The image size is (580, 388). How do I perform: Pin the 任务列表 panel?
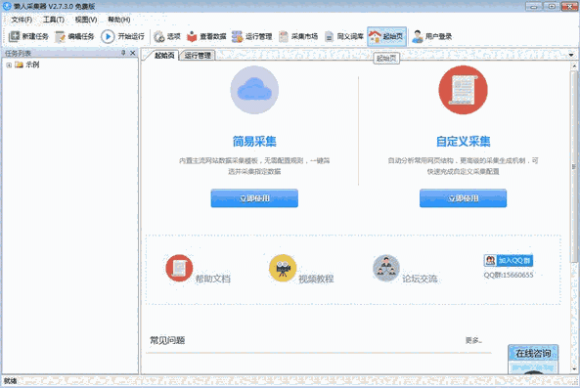[123, 53]
